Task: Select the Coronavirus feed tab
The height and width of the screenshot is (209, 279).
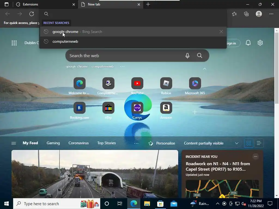Action: tap(78, 143)
